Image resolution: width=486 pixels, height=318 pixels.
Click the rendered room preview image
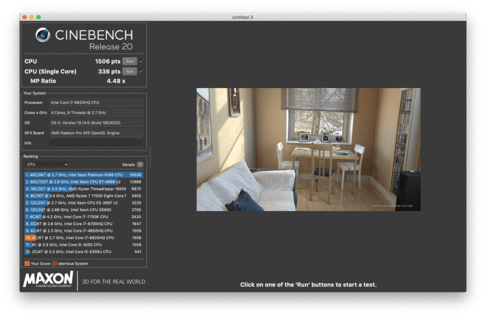coord(309,149)
